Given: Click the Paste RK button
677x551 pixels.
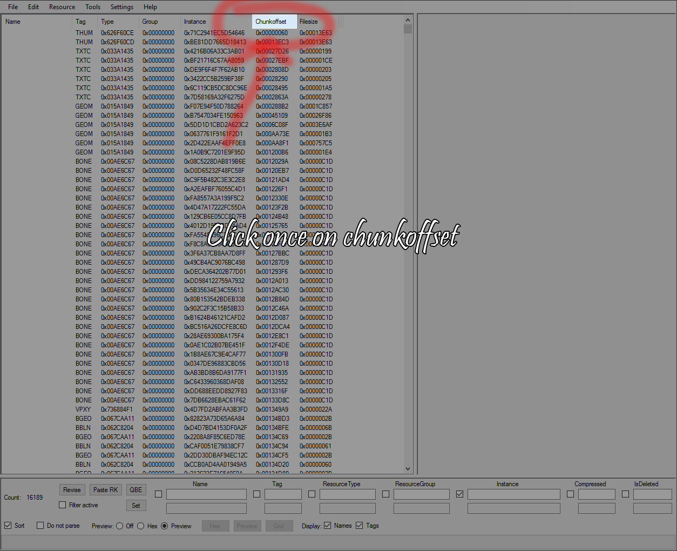Looking at the screenshot, I should pos(105,490).
